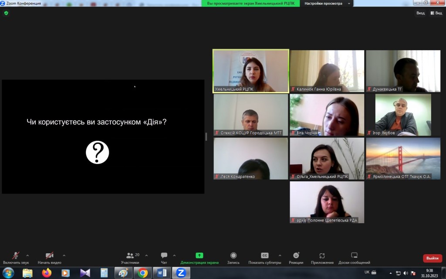Open Доски сообщений whiteboards
Image resolution: width=446 pixels, height=279 pixels.
click(x=354, y=258)
